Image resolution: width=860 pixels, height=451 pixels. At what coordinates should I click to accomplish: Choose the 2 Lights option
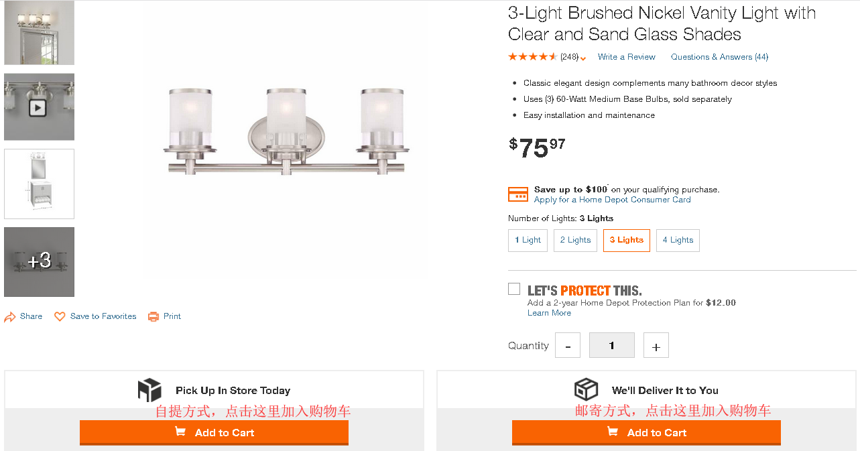pyautogui.click(x=575, y=240)
